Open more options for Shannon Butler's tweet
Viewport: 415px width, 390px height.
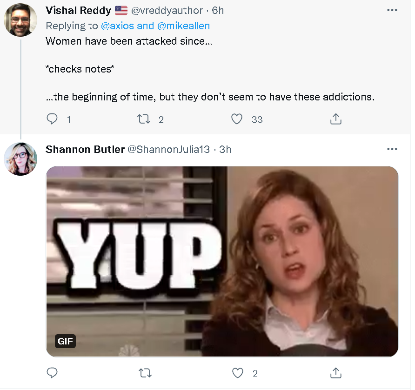point(392,149)
